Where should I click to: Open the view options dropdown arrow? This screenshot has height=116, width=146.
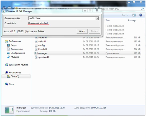coord(128,15)
